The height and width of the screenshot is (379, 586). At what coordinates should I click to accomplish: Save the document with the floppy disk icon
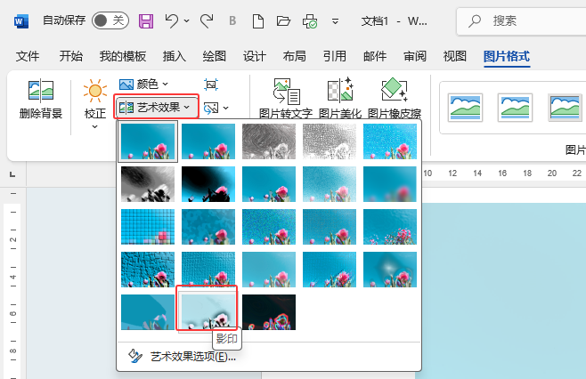point(146,21)
